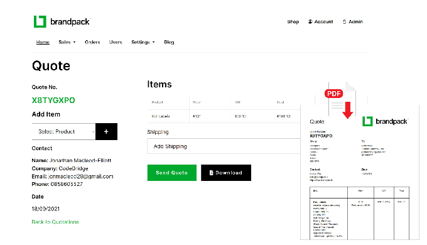The image size is (427, 245).
Task: Click the brandpack green logo icon
Action: (40, 21)
